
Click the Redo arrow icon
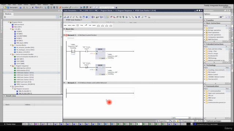[40, 7]
